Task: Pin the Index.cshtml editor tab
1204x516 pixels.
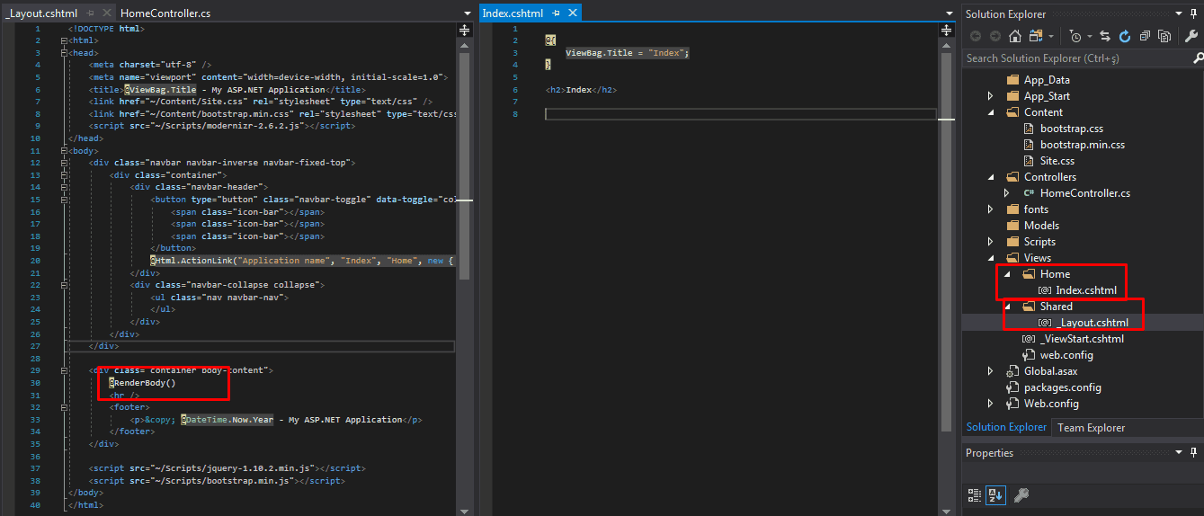Action: coord(556,13)
